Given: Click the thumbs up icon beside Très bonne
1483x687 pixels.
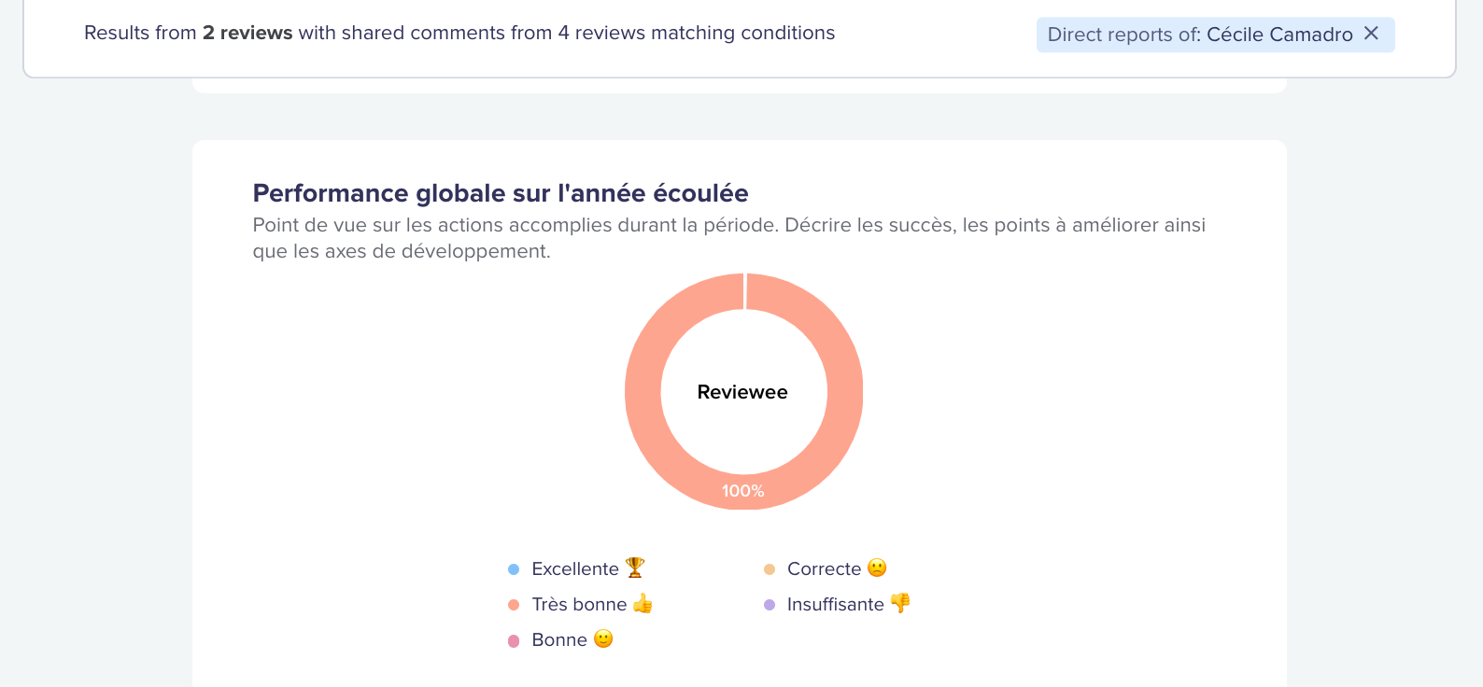Looking at the screenshot, I should click(x=643, y=604).
